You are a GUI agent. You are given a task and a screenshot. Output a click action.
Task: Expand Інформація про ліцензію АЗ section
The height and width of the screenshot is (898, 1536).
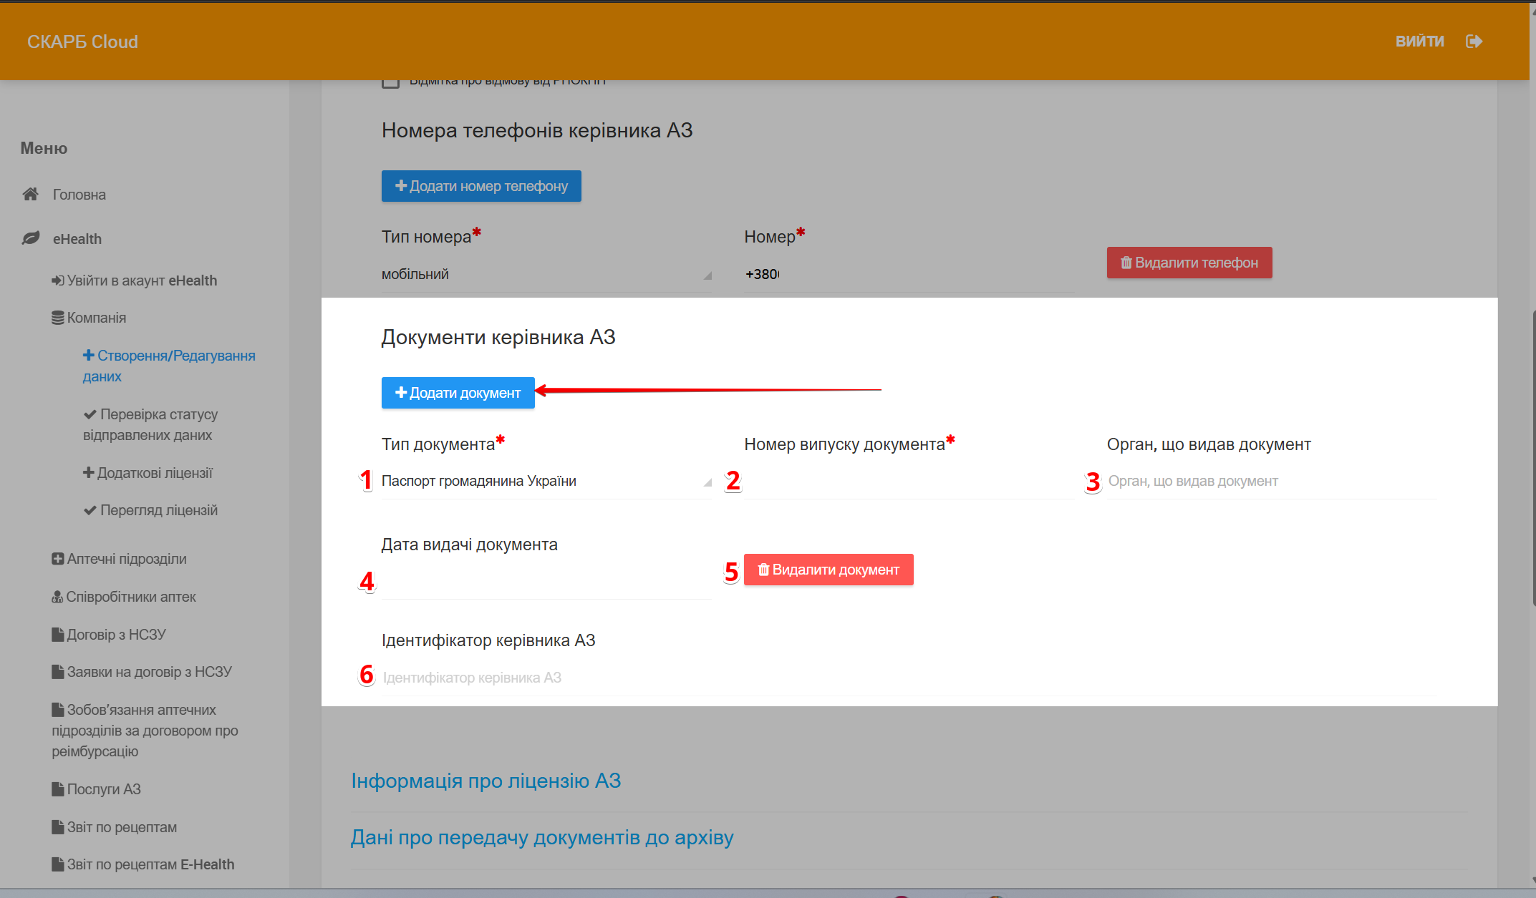coord(486,781)
